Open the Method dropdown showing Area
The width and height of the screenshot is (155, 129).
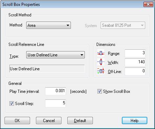tap(49, 25)
